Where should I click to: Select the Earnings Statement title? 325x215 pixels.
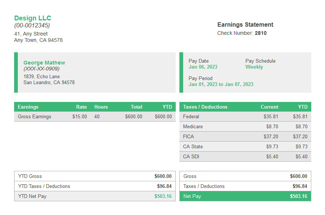tap(245, 24)
